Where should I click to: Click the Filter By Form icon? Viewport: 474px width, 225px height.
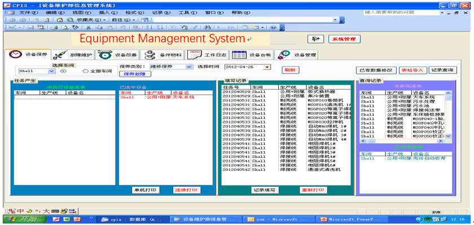tap(183, 28)
